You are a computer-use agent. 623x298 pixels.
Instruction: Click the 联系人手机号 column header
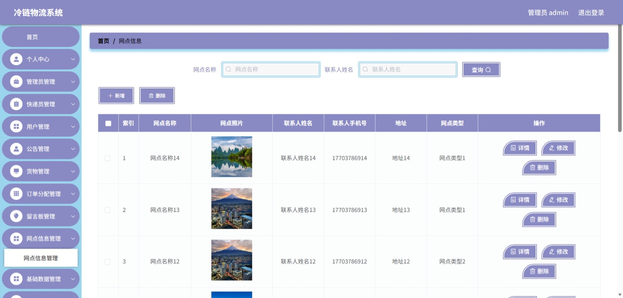349,123
